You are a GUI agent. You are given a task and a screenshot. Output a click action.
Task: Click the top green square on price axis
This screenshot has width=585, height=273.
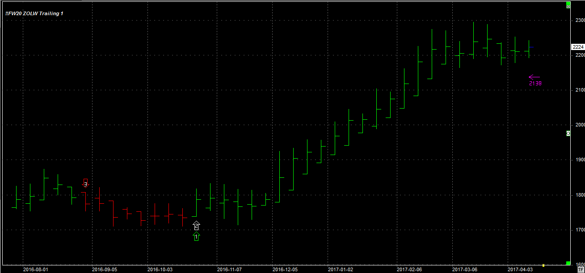pyautogui.click(x=568, y=3)
